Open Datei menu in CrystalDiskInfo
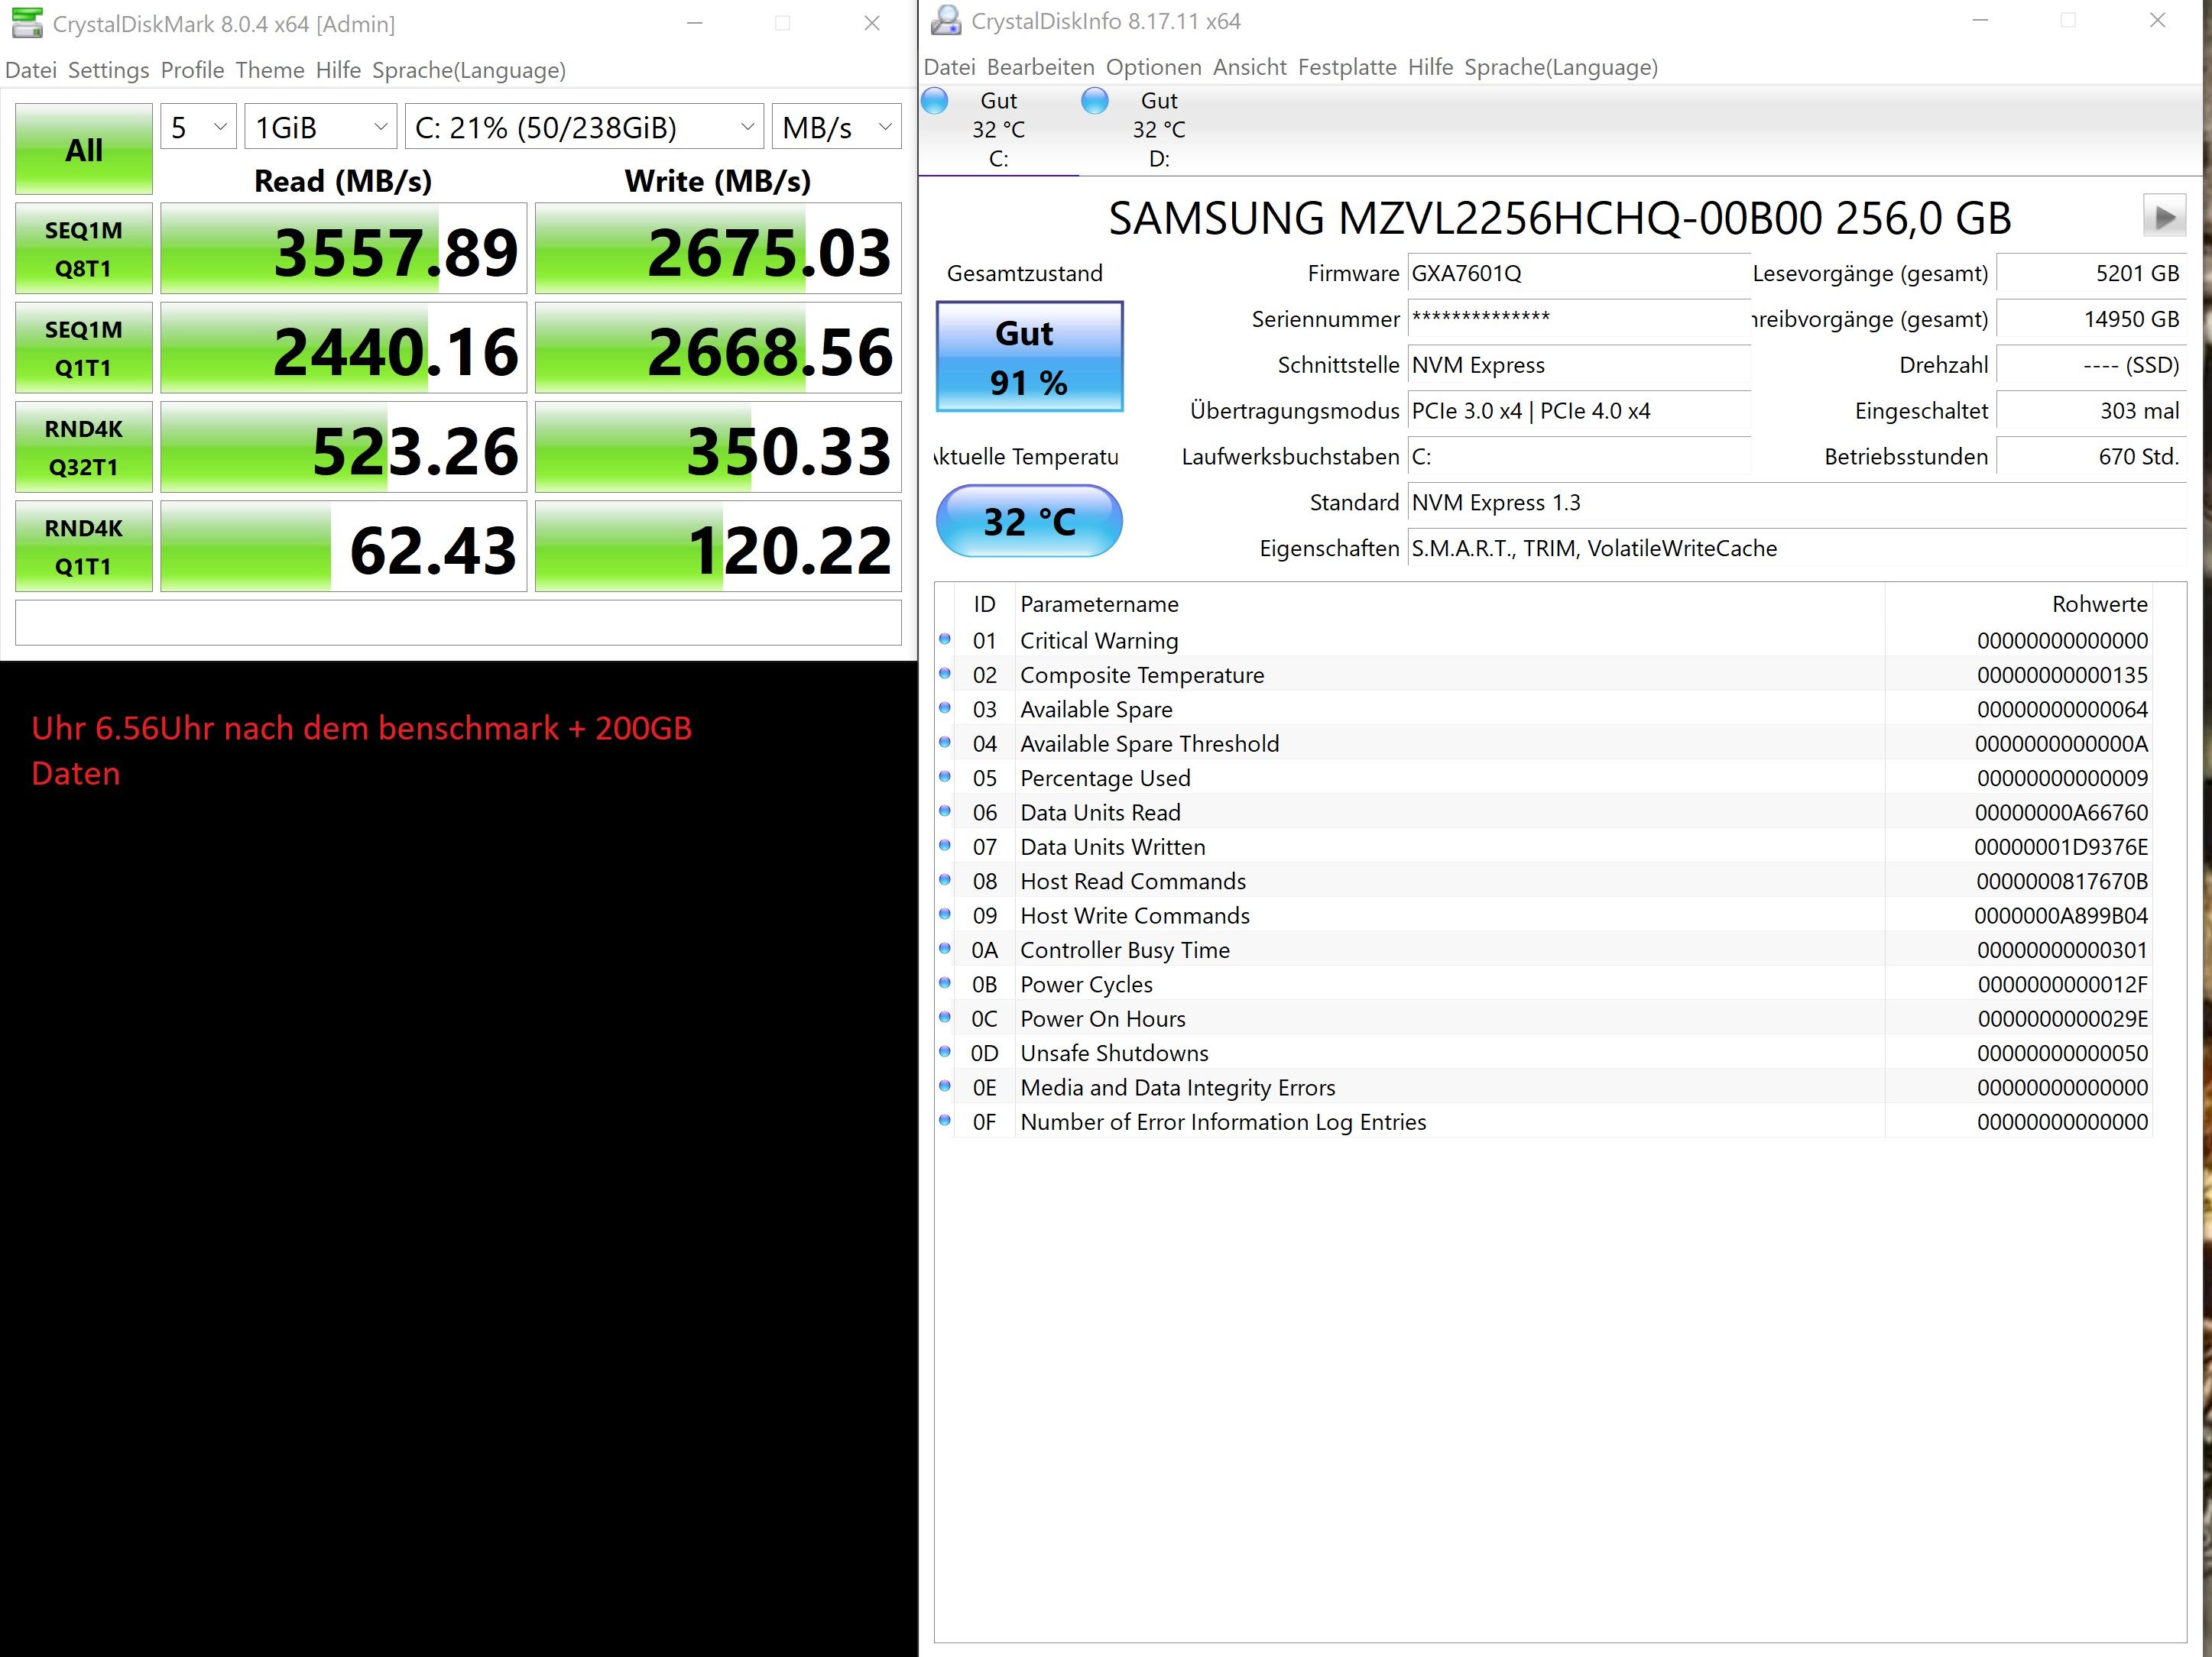 pyautogui.click(x=949, y=67)
